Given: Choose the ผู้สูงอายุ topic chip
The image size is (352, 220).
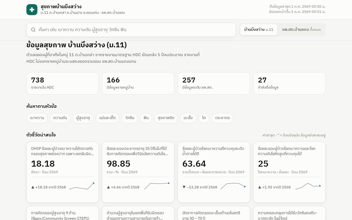Looking at the screenshot, I should pos(83,118).
